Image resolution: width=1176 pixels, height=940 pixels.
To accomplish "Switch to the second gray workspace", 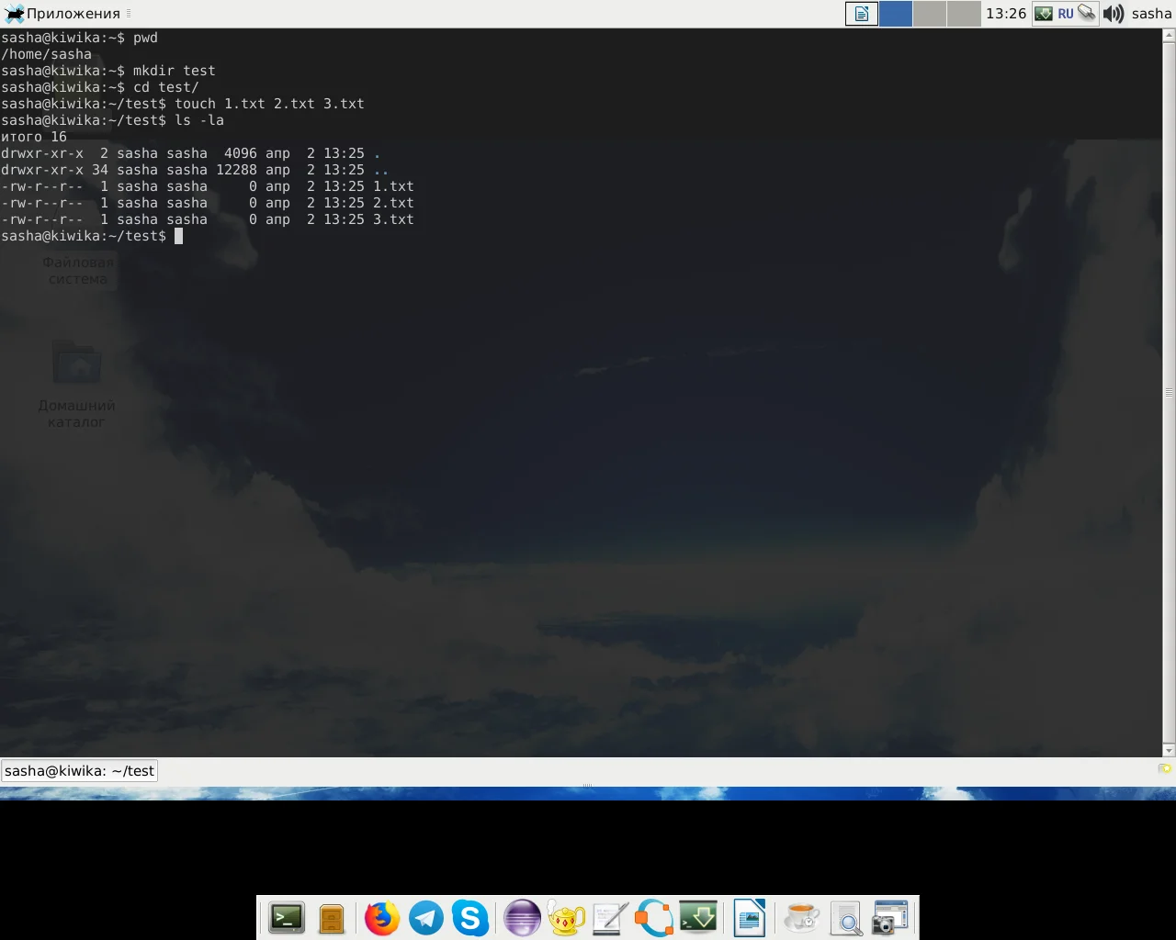I will 929,14.
